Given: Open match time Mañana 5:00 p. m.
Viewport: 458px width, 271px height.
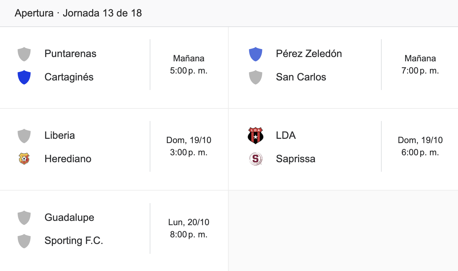Looking at the screenshot, I should [189, 65].
